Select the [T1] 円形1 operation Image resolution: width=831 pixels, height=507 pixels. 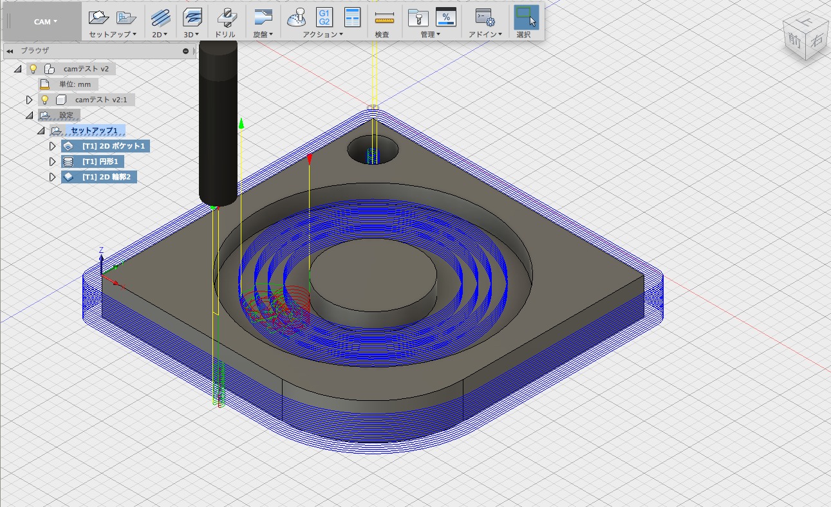(x=102, y=161)
